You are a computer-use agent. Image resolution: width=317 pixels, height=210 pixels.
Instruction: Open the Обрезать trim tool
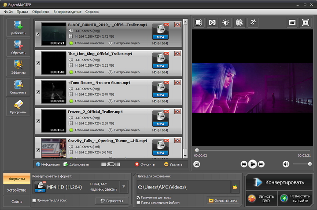18,47
